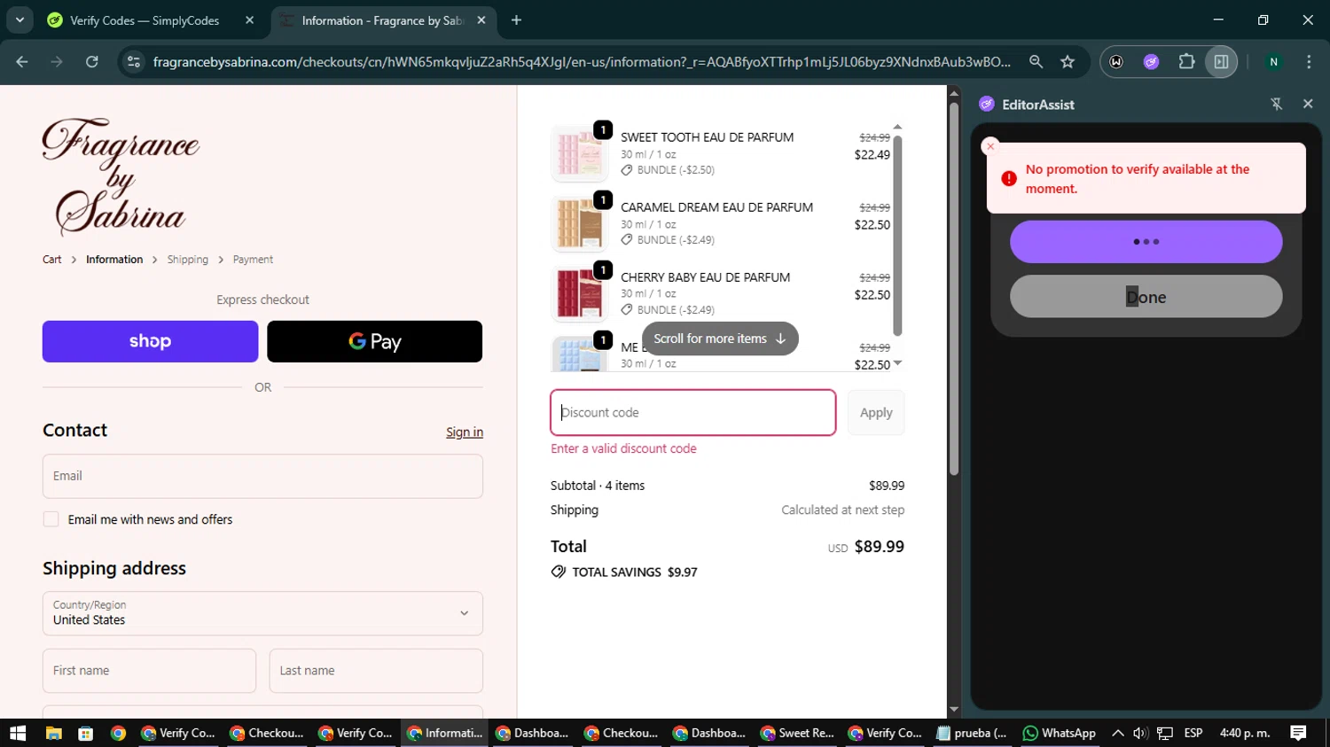Screen dimensions: 1330x747
Task: Open the notifications center icon
Action: pos(1298,733)
